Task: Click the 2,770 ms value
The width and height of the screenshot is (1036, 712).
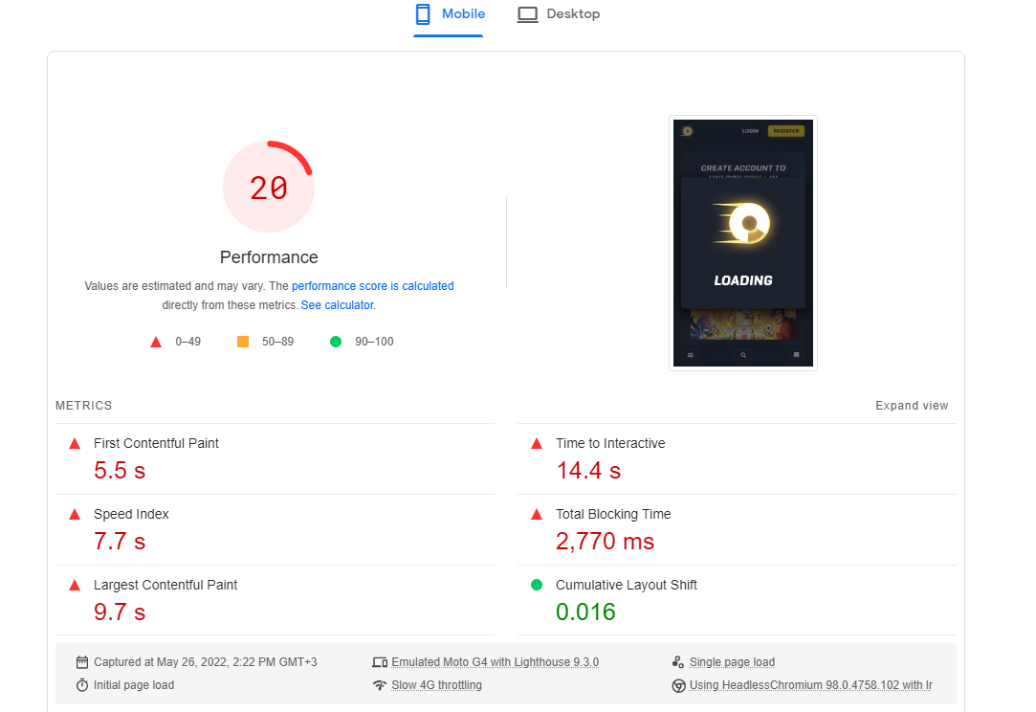Action: [606, 542]
